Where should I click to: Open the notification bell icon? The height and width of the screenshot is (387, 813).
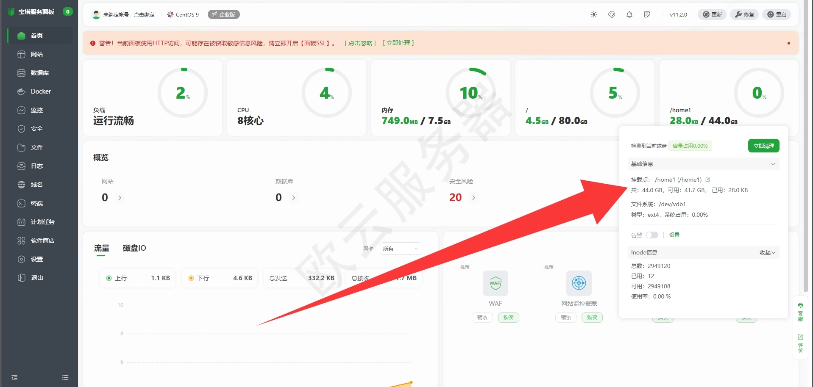[629, 14]
